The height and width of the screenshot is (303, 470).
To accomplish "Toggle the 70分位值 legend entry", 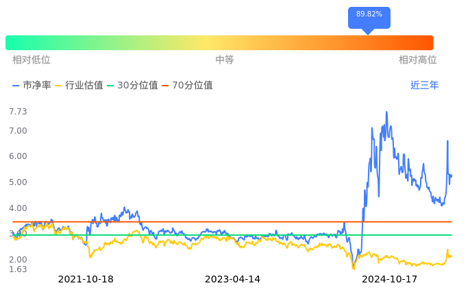I will (186, 86).
